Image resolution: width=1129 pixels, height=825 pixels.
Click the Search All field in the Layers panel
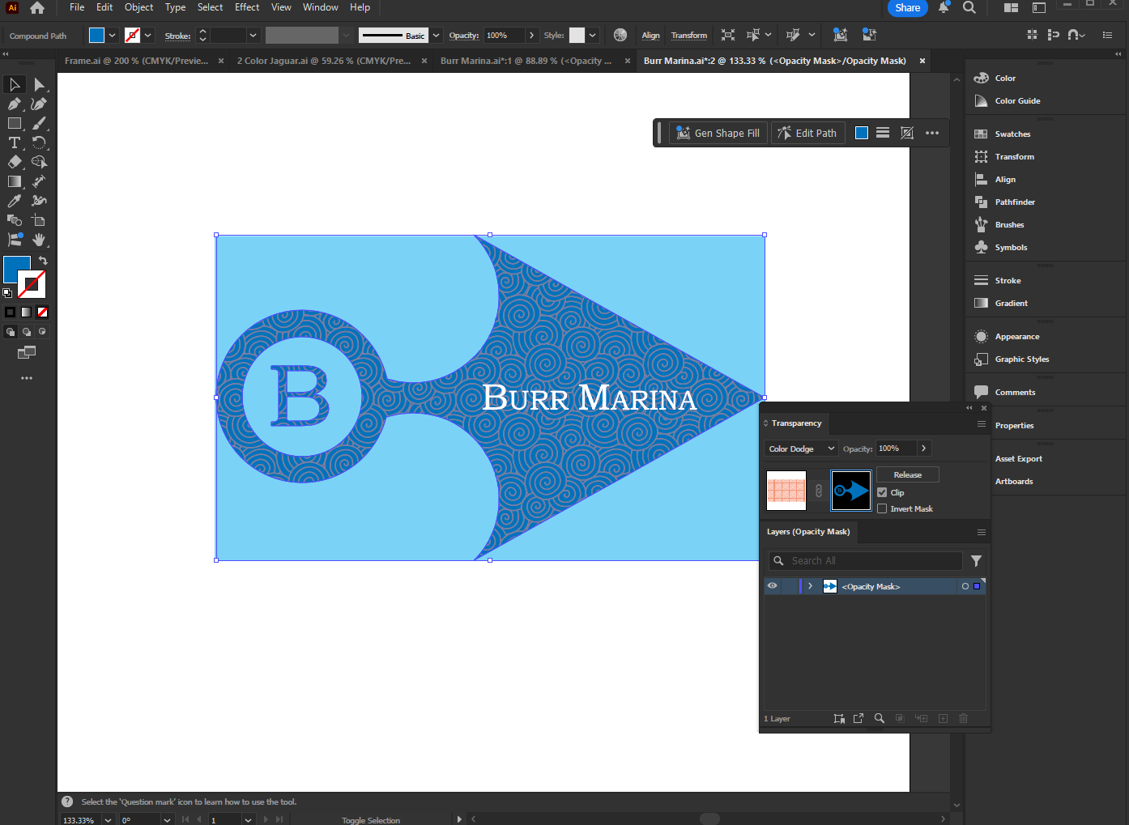tap(867, 560)
